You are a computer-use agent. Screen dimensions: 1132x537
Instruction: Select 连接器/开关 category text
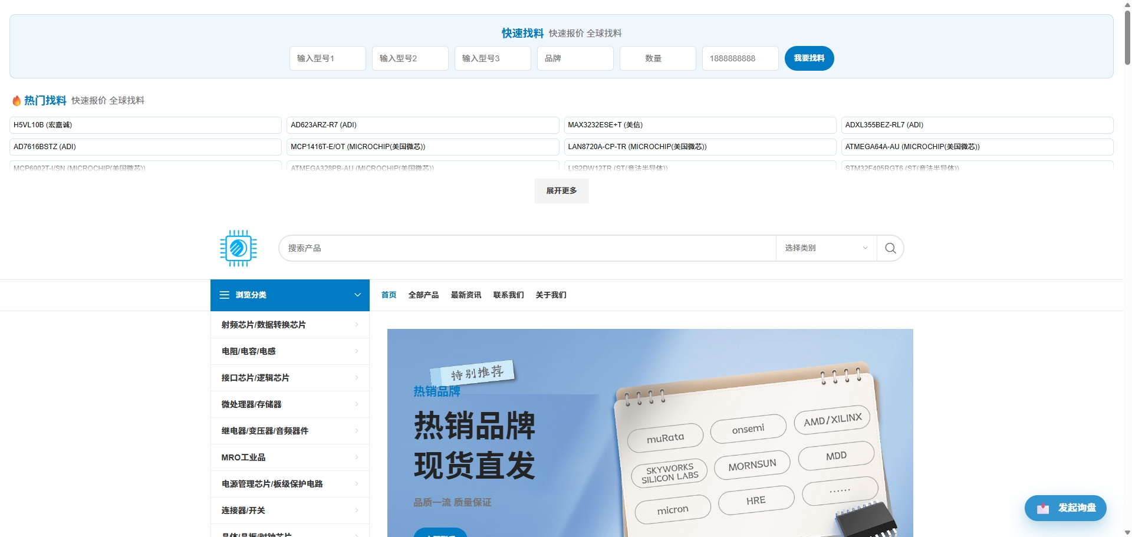[x=243, y=510]
